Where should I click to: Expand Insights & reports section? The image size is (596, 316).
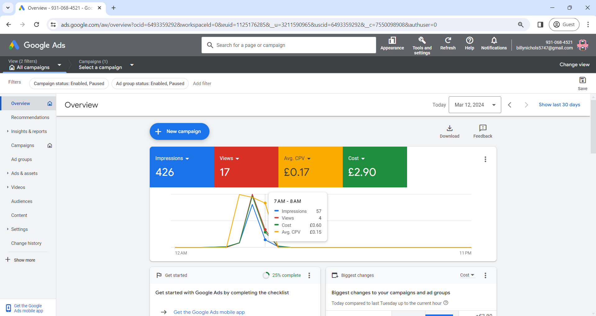click(x=29, y=131)
